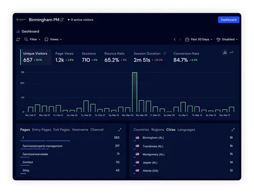Viewport: 254px width, 193px height.
Task: Switch to the Cities tab
Action: tap(171, 130)
